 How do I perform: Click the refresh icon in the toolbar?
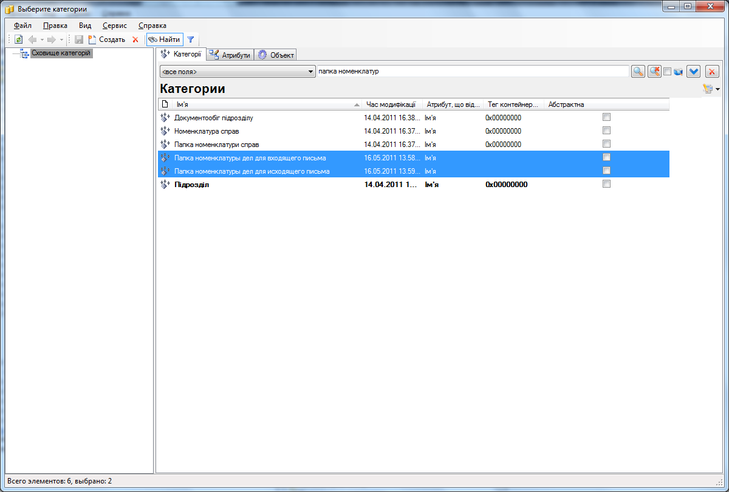point(18,39)
